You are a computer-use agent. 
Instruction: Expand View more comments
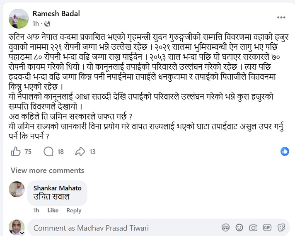pos(47,170)
